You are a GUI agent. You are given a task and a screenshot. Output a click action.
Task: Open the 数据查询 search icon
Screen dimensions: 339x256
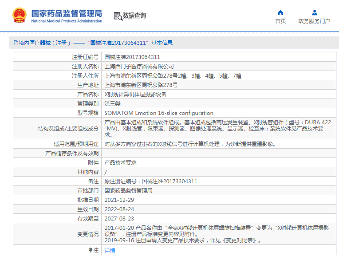118,16
